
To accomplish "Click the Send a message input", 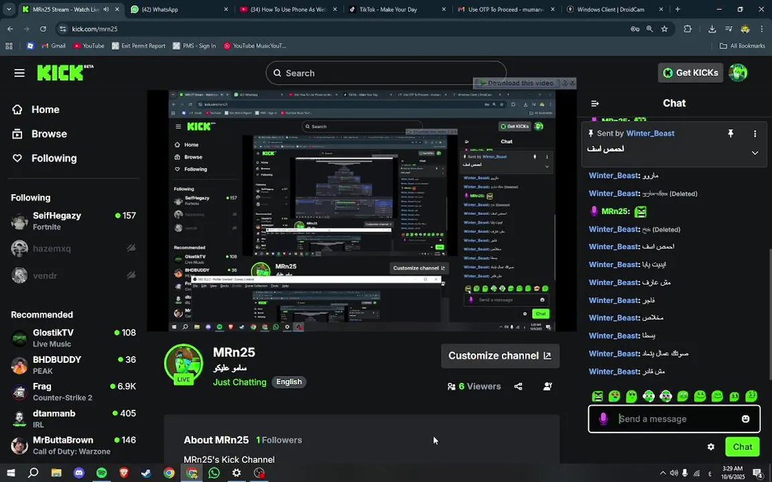I will [x=673, y=418].
